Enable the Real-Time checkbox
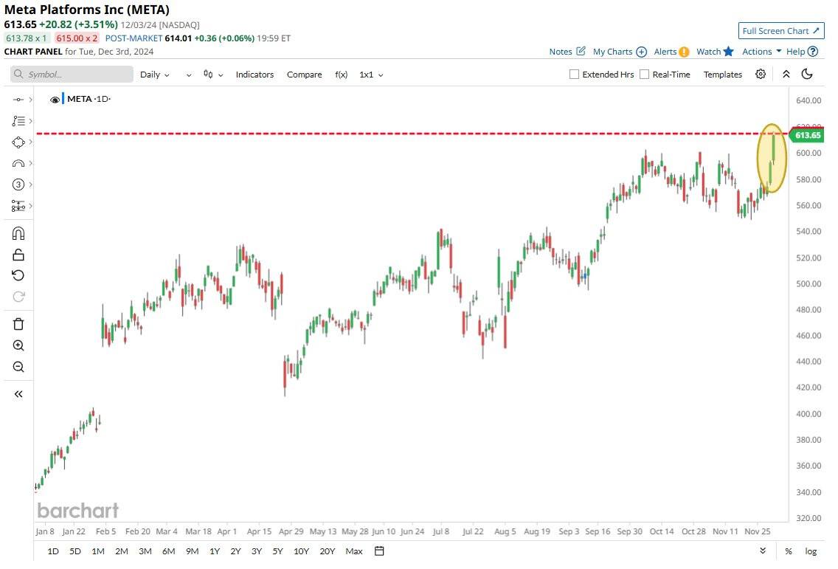 [645, 75]
